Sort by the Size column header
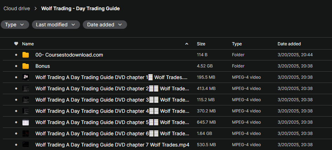Image resolution: width=332 pixels, height=150 pixels. click(x=201, y=44)
